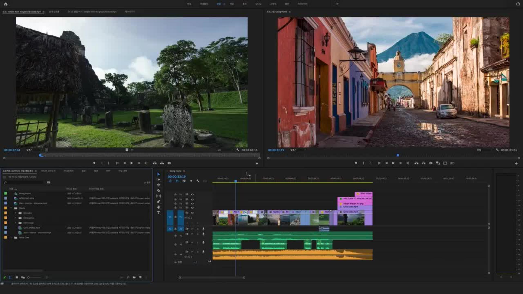This screenshot has height=294, width=523.
Task: Collapse the Media bin folder
Action: [11, 208]
